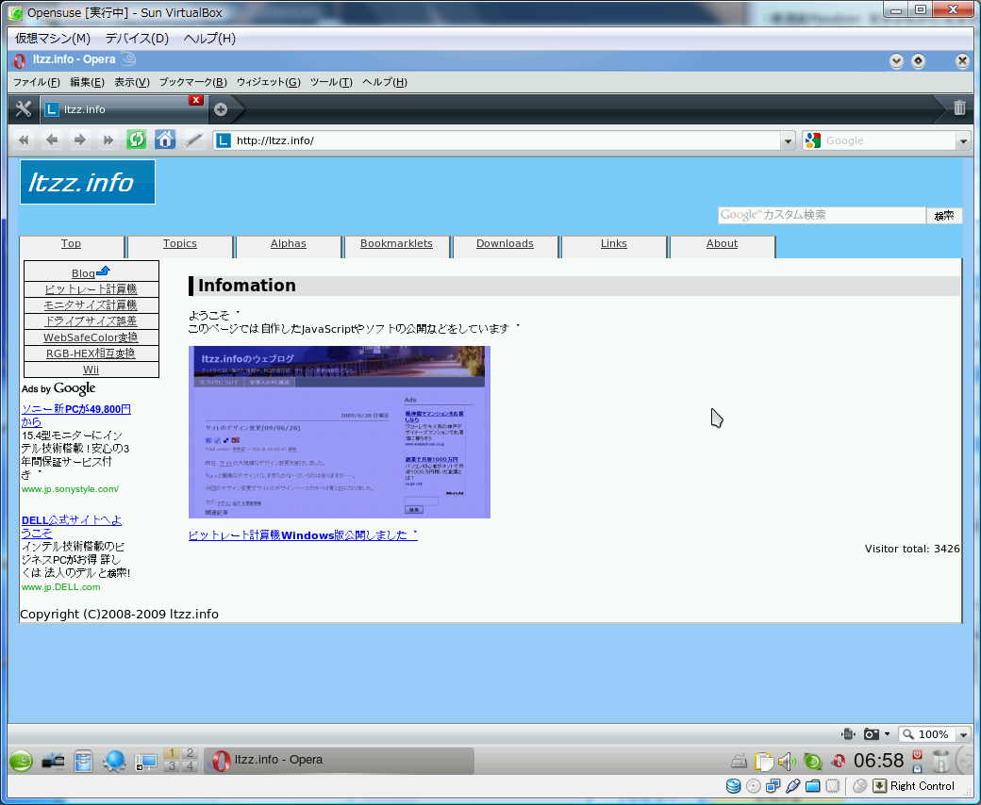Click the ltzz.info - Opera taskbar entry

tap(339, 761)
